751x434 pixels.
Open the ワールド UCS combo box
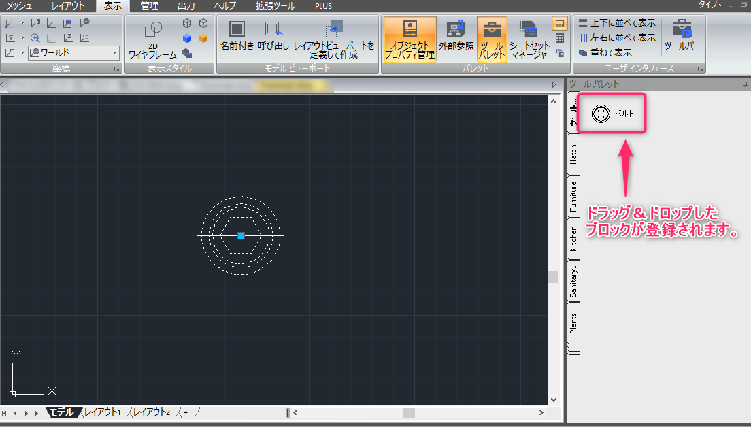(x=73, y=52)
